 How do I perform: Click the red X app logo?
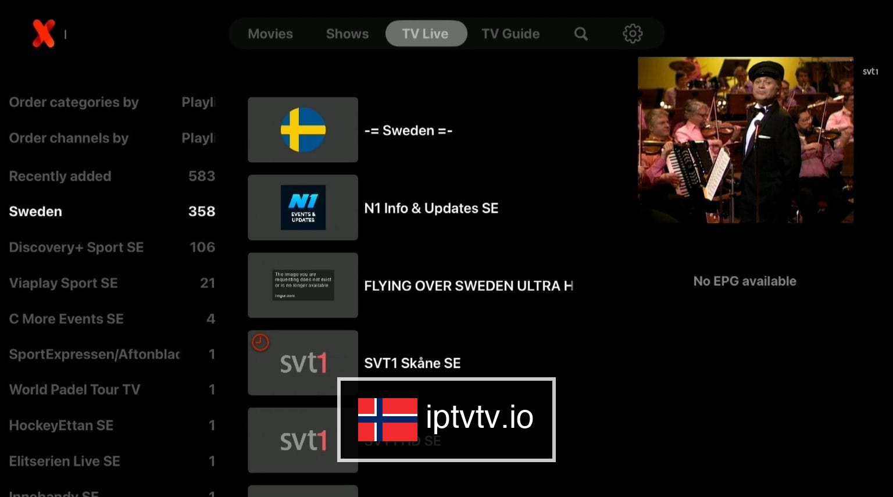[44, 33]
